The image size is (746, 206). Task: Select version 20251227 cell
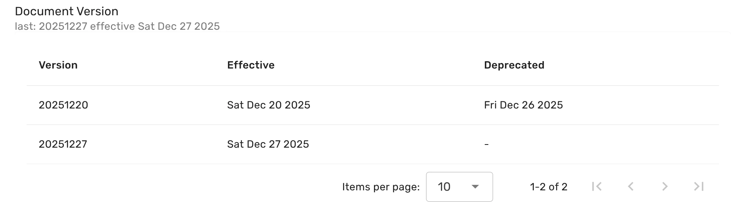63,144
